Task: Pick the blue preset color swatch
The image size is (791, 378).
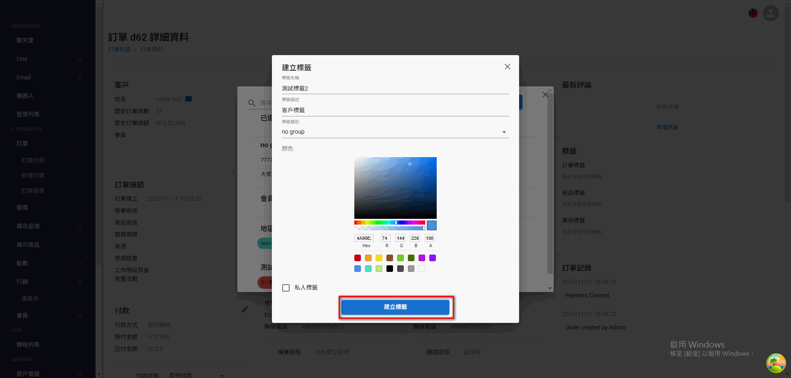Action: pos(358,269)
